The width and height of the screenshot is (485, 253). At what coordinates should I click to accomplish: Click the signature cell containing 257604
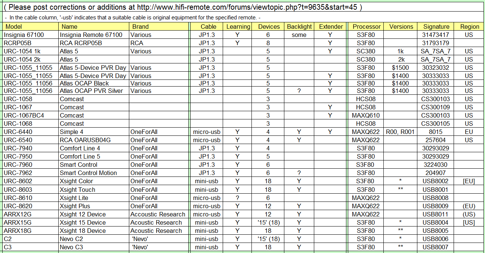435,140
